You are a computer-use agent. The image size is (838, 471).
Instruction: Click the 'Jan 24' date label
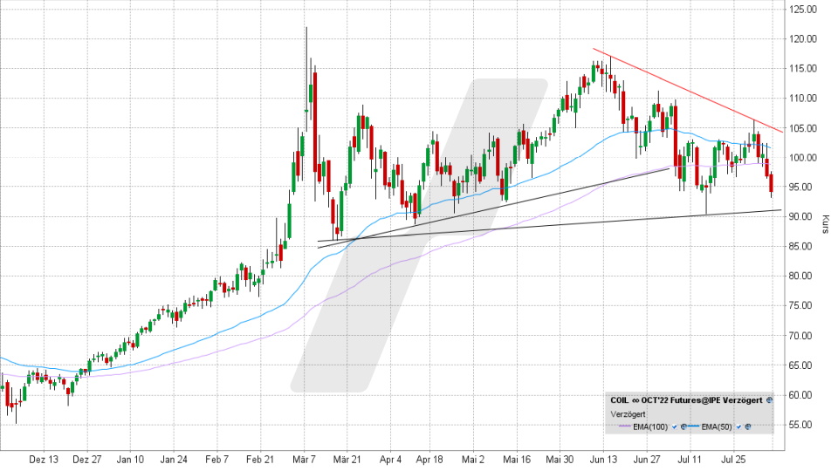174,460
